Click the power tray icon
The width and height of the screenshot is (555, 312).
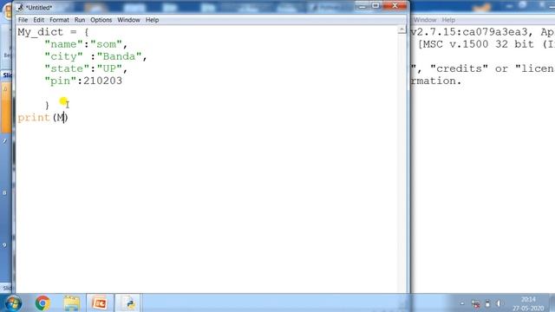(487, 303)
